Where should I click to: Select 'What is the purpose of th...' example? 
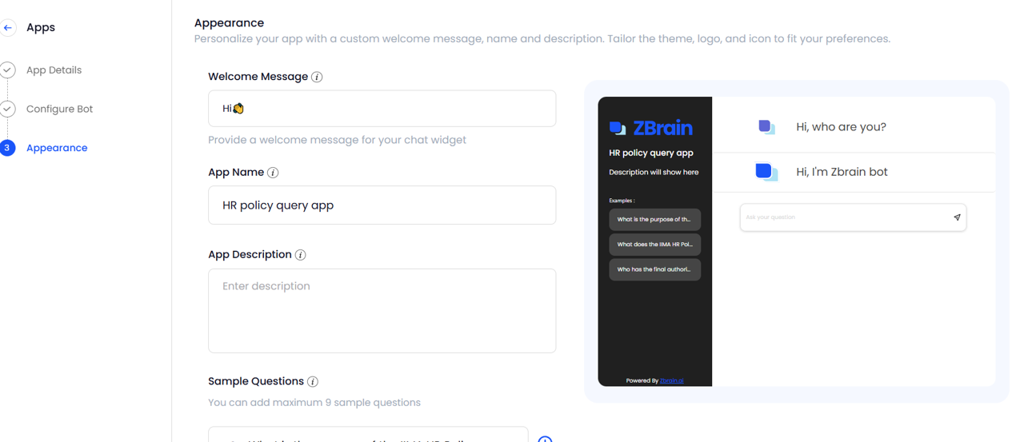click(x=654, y=220)
